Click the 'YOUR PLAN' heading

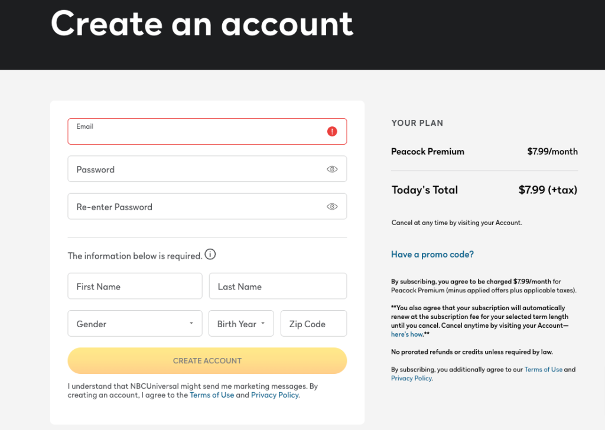418,123
